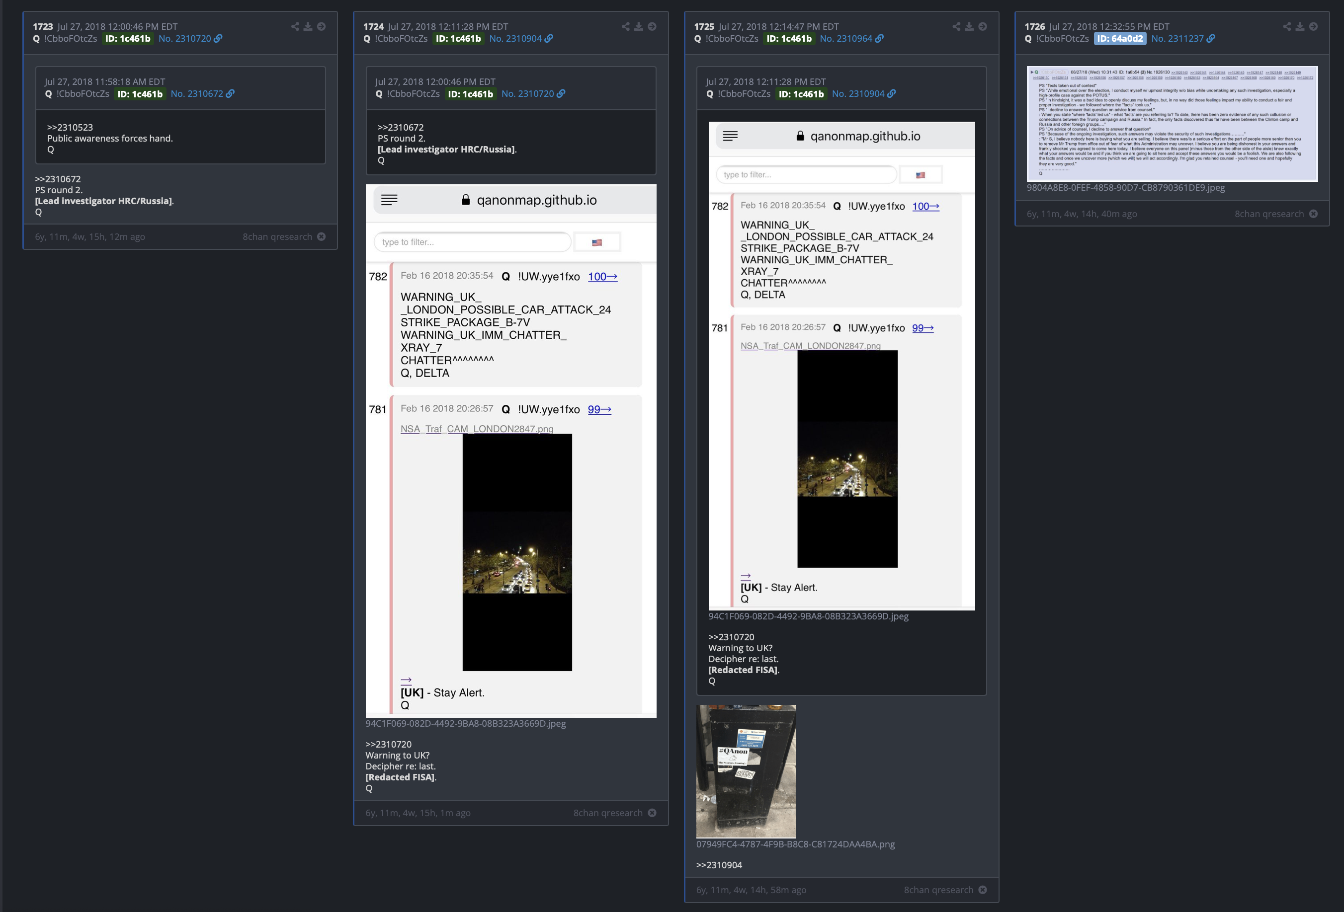
Task: Click share icon on post 1723
Action: coord(295,27)
